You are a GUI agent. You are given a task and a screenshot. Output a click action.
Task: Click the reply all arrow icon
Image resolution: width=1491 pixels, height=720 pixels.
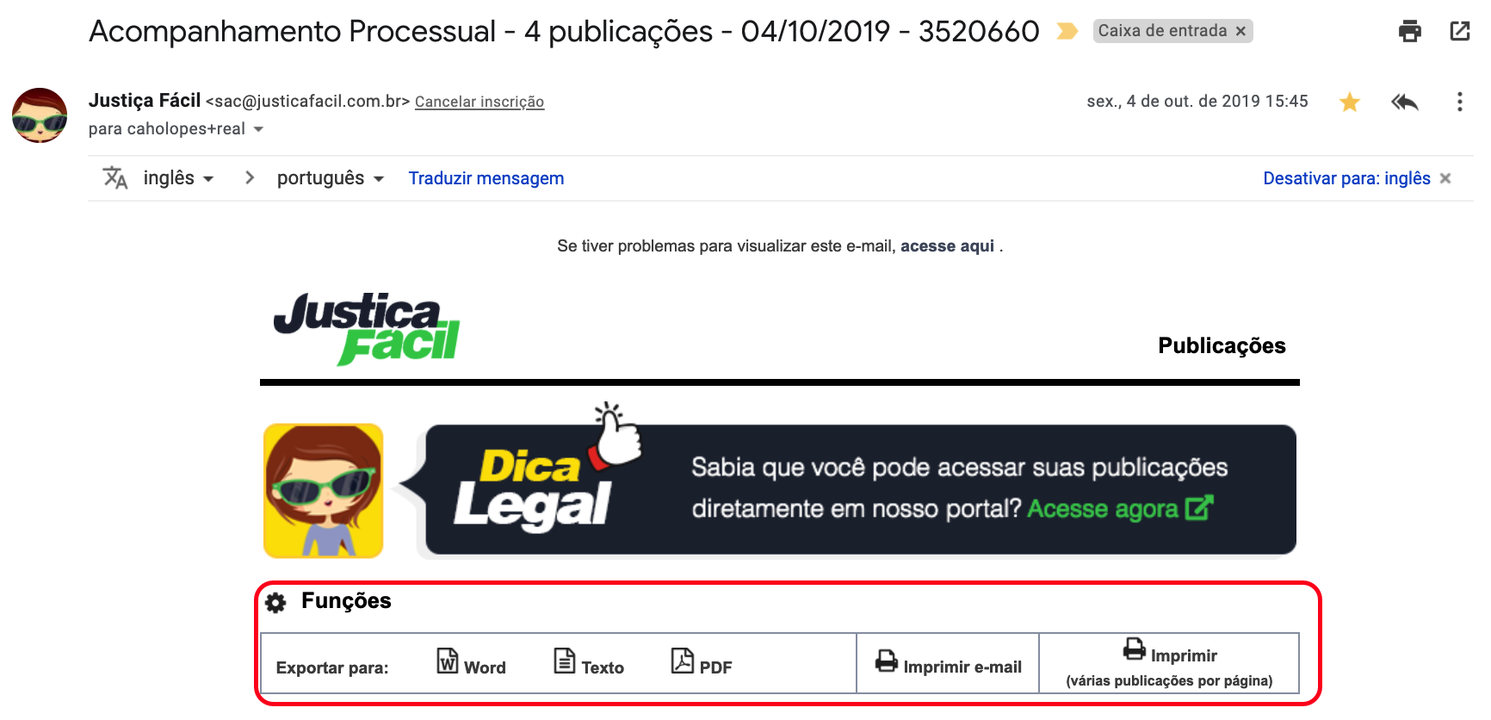click(1405, 102)
